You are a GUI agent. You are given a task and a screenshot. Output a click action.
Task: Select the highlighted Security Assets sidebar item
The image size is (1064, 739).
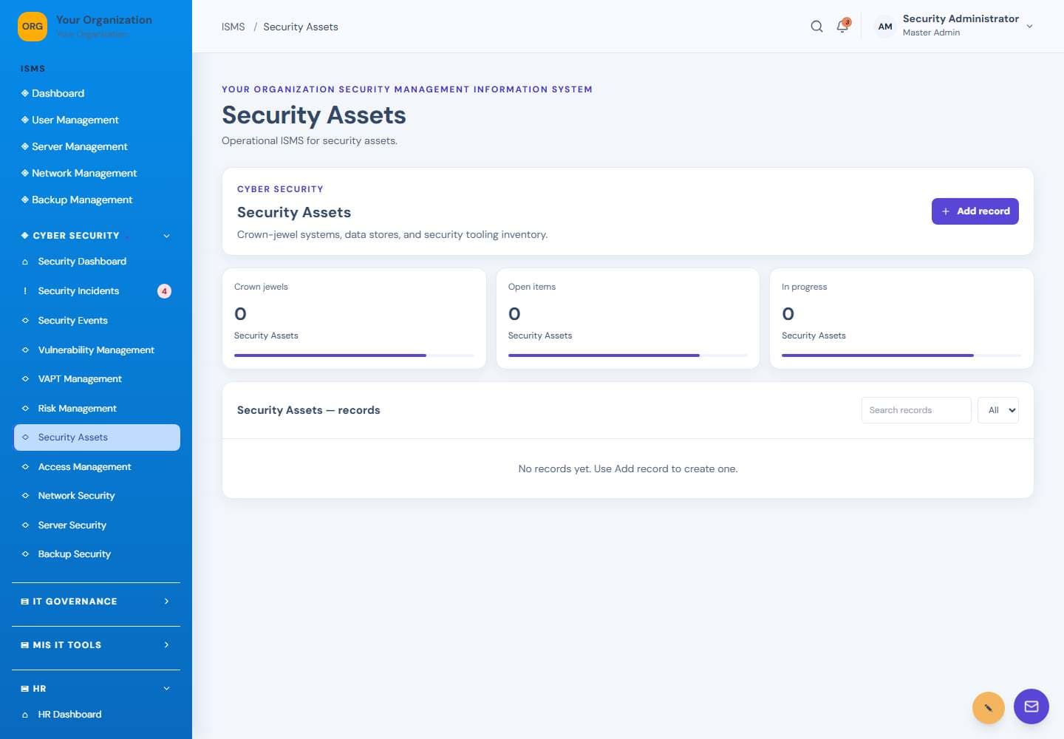[x=97, y=437]
